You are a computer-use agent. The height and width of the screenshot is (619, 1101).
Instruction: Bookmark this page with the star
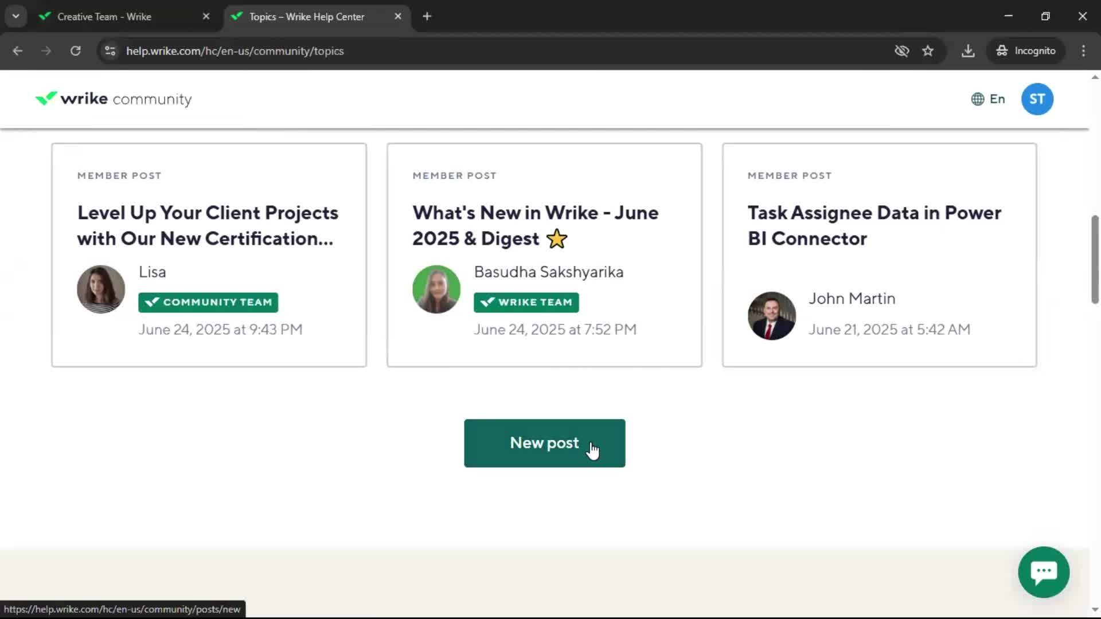[928, 51]
